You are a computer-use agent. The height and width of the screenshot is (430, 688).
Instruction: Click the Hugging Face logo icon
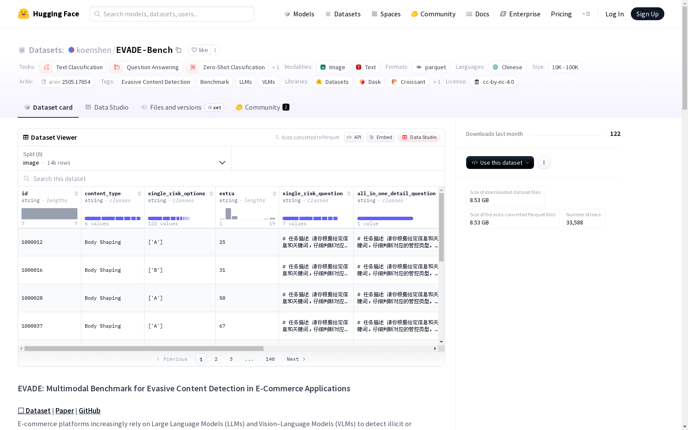coord(24,14)
